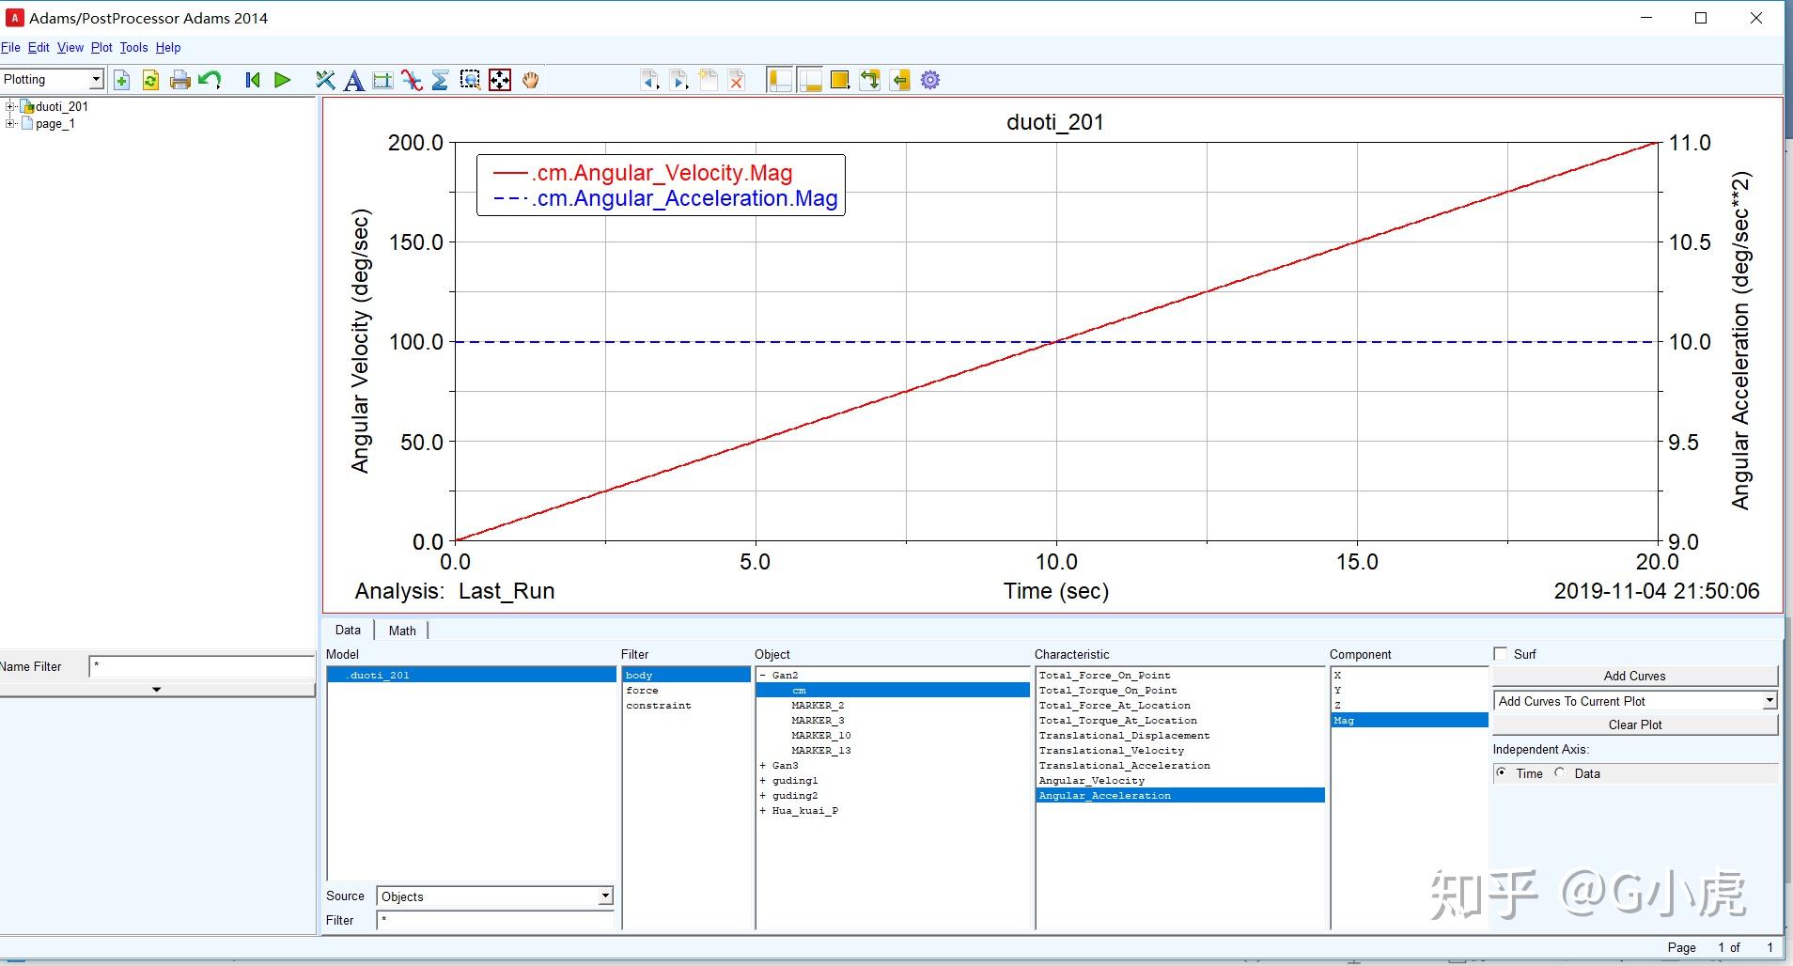
Task: Select the Data independent axis radio button
Action: point(1560,773)
